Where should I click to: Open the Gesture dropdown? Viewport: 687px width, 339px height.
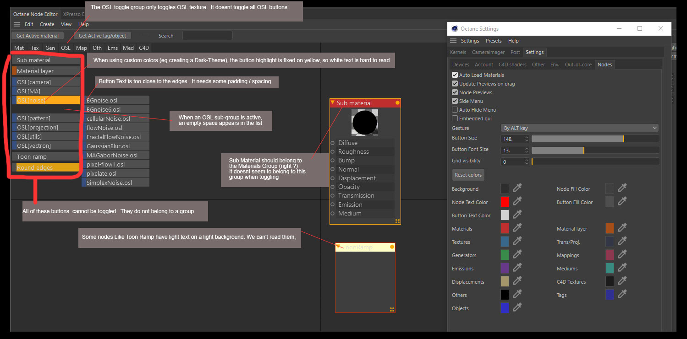[x=580, y=128]
